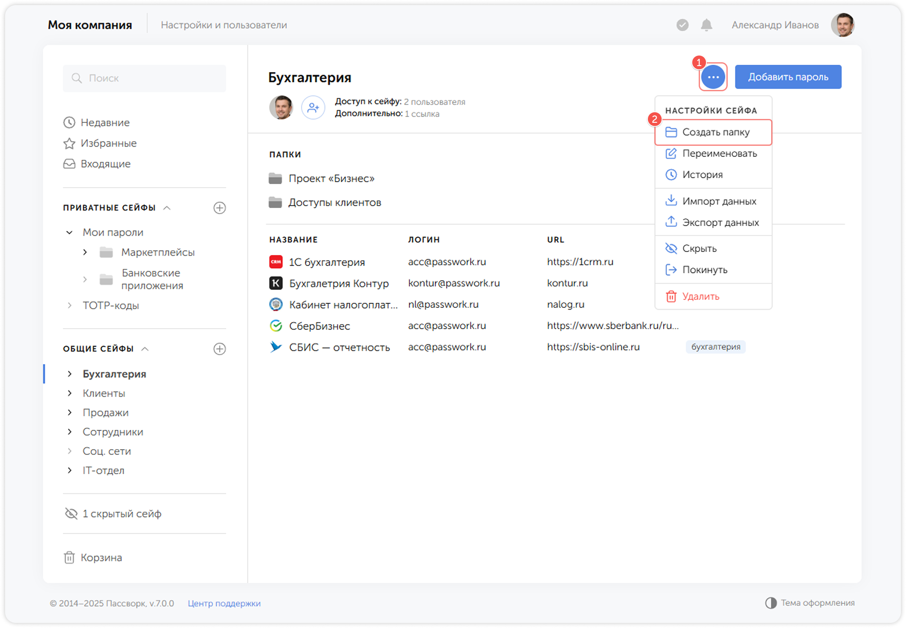Expand the TOTP-коды vault chevron
The width and height of the screenshot is (906, 628).
(x=70, y=305)
